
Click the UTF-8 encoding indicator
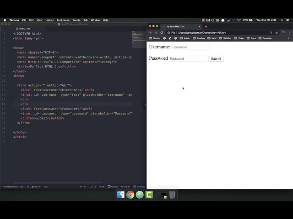[x=92, y=187]
